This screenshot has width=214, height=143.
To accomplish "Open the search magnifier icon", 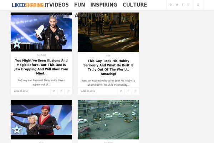I will click(x=198, y=5).
